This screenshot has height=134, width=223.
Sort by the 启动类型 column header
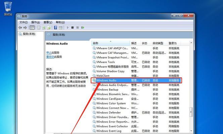coord(159,43)
